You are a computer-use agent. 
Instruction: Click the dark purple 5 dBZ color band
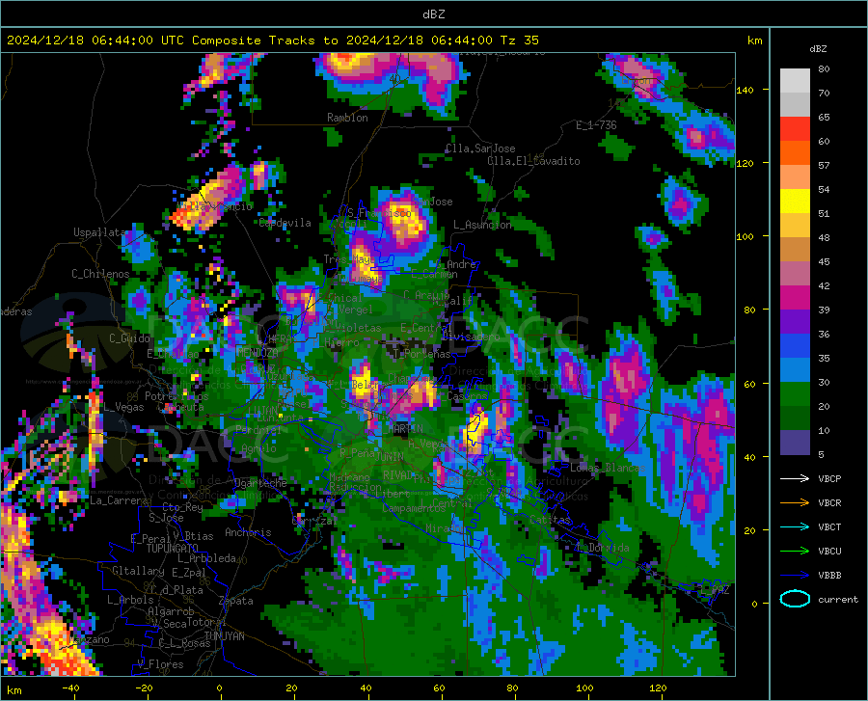[x=795, y=443]
